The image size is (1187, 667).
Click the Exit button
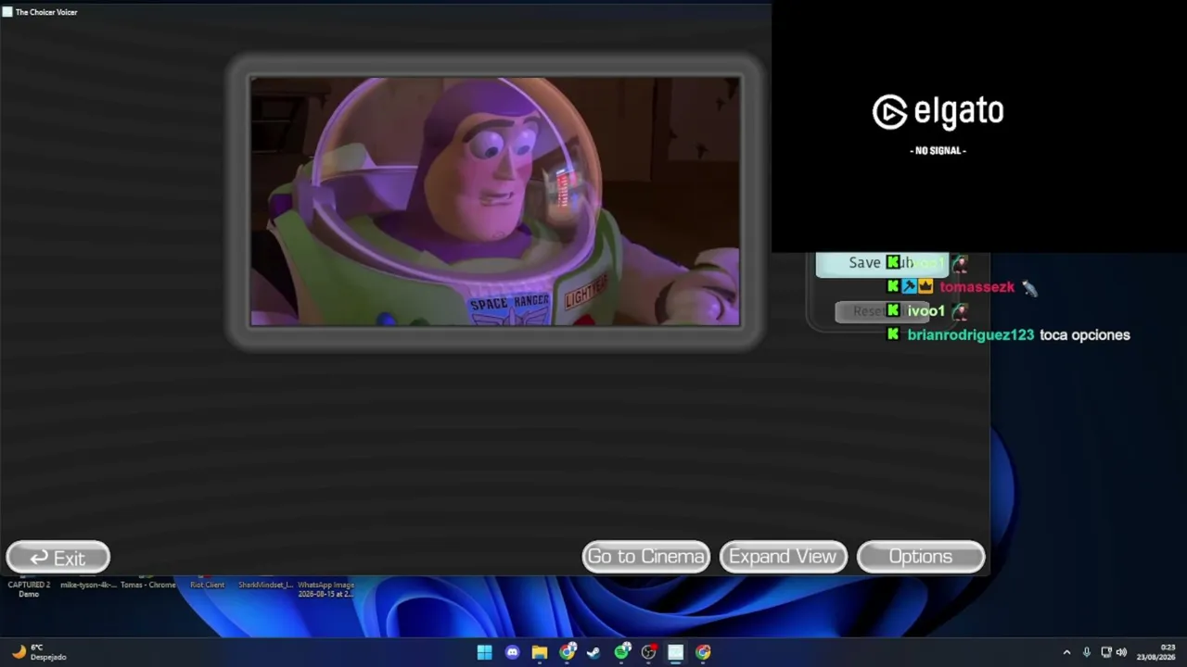[57, 558]
